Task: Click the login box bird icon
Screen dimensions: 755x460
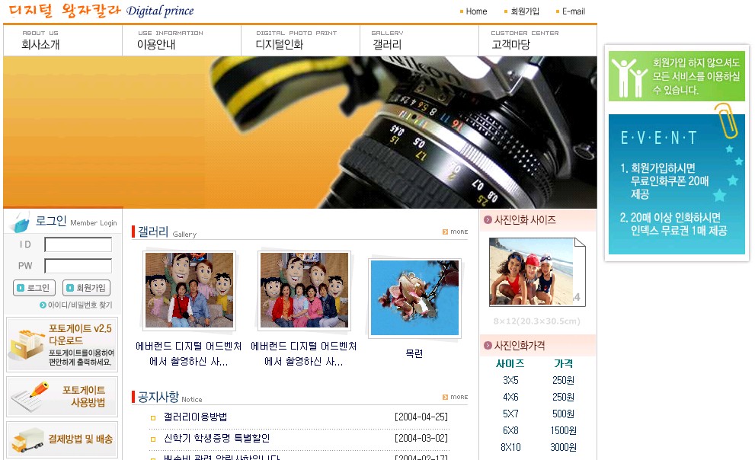Action: pos(21,222)
